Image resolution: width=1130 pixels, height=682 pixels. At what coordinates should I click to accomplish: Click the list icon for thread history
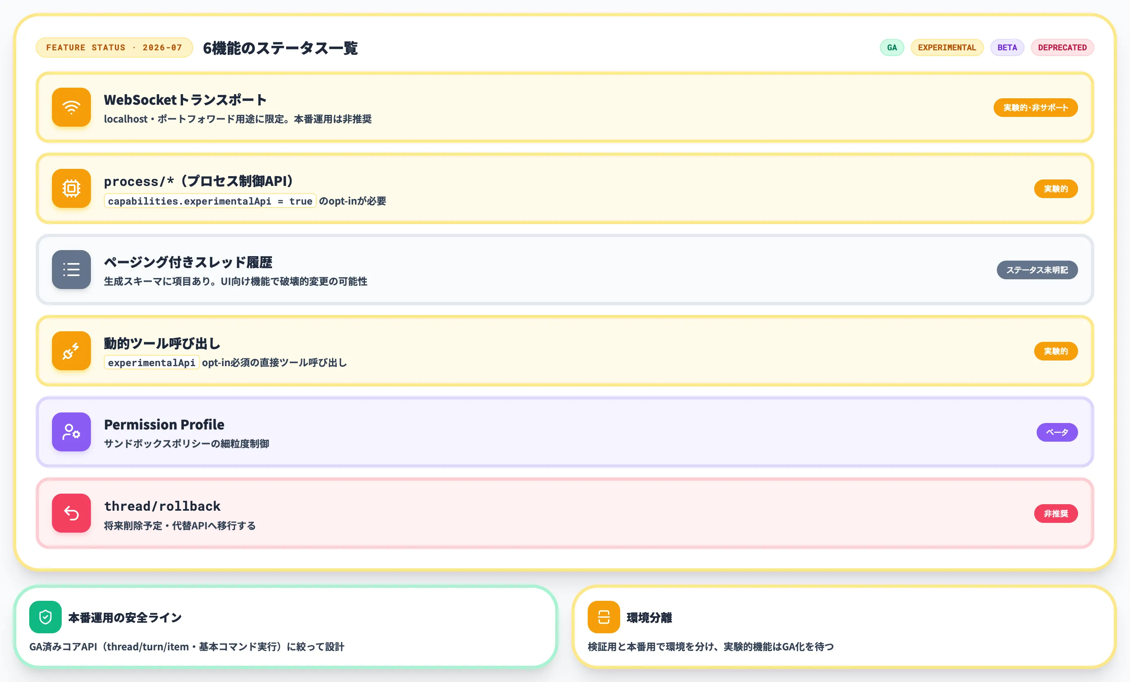pyautogui.click(x=71, y=270)
